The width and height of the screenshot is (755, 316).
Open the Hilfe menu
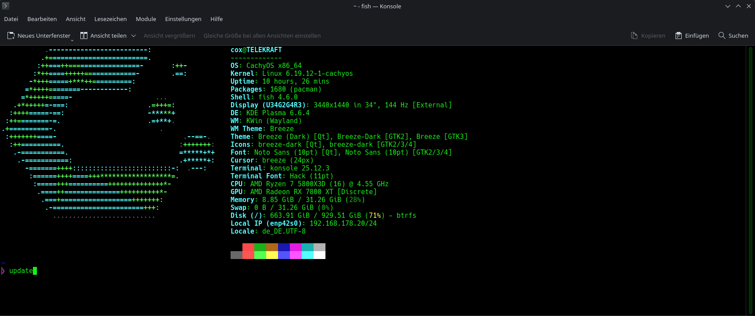pos(217,19)
